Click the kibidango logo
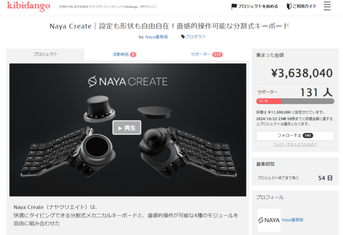Screen dimensions: 343x235 coord(28,6)
